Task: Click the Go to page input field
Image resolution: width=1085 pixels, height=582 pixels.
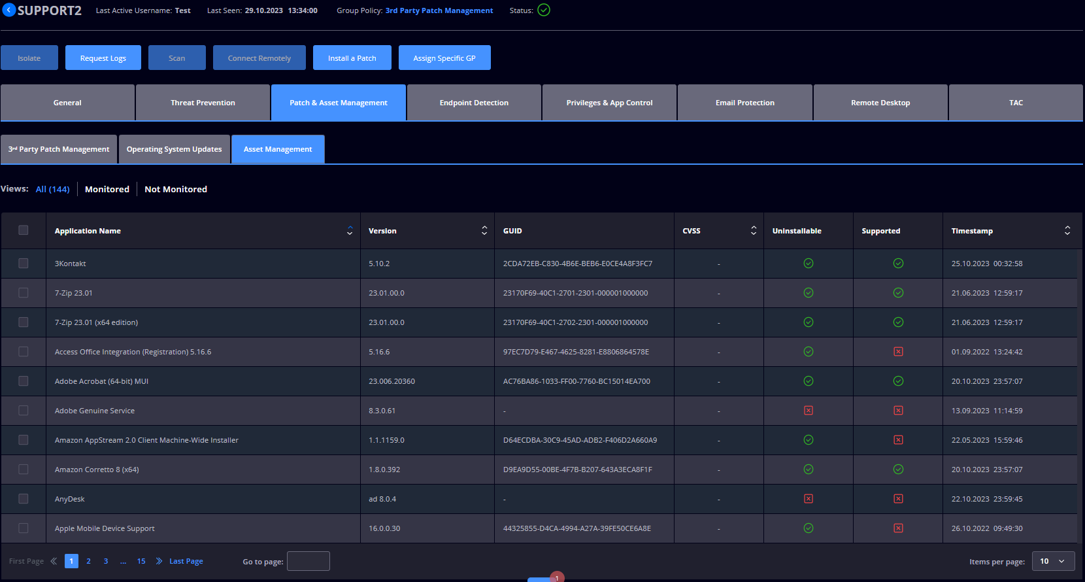Action: coord(309,561)
